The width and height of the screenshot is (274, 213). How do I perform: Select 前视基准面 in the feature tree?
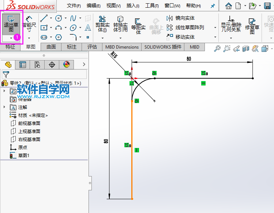29,123
